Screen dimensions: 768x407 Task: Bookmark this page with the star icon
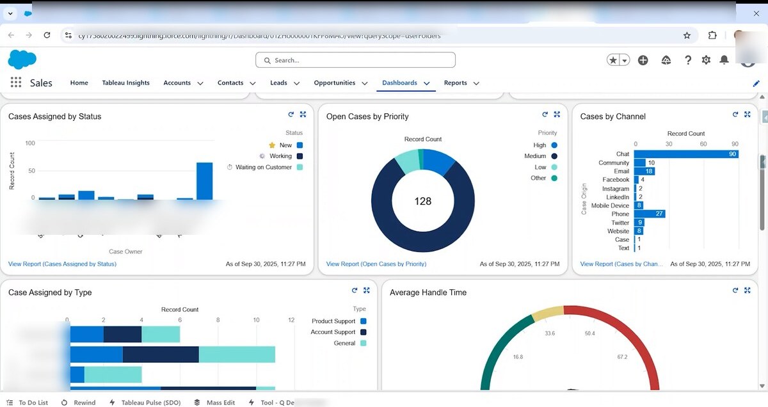tap(687, 35)
